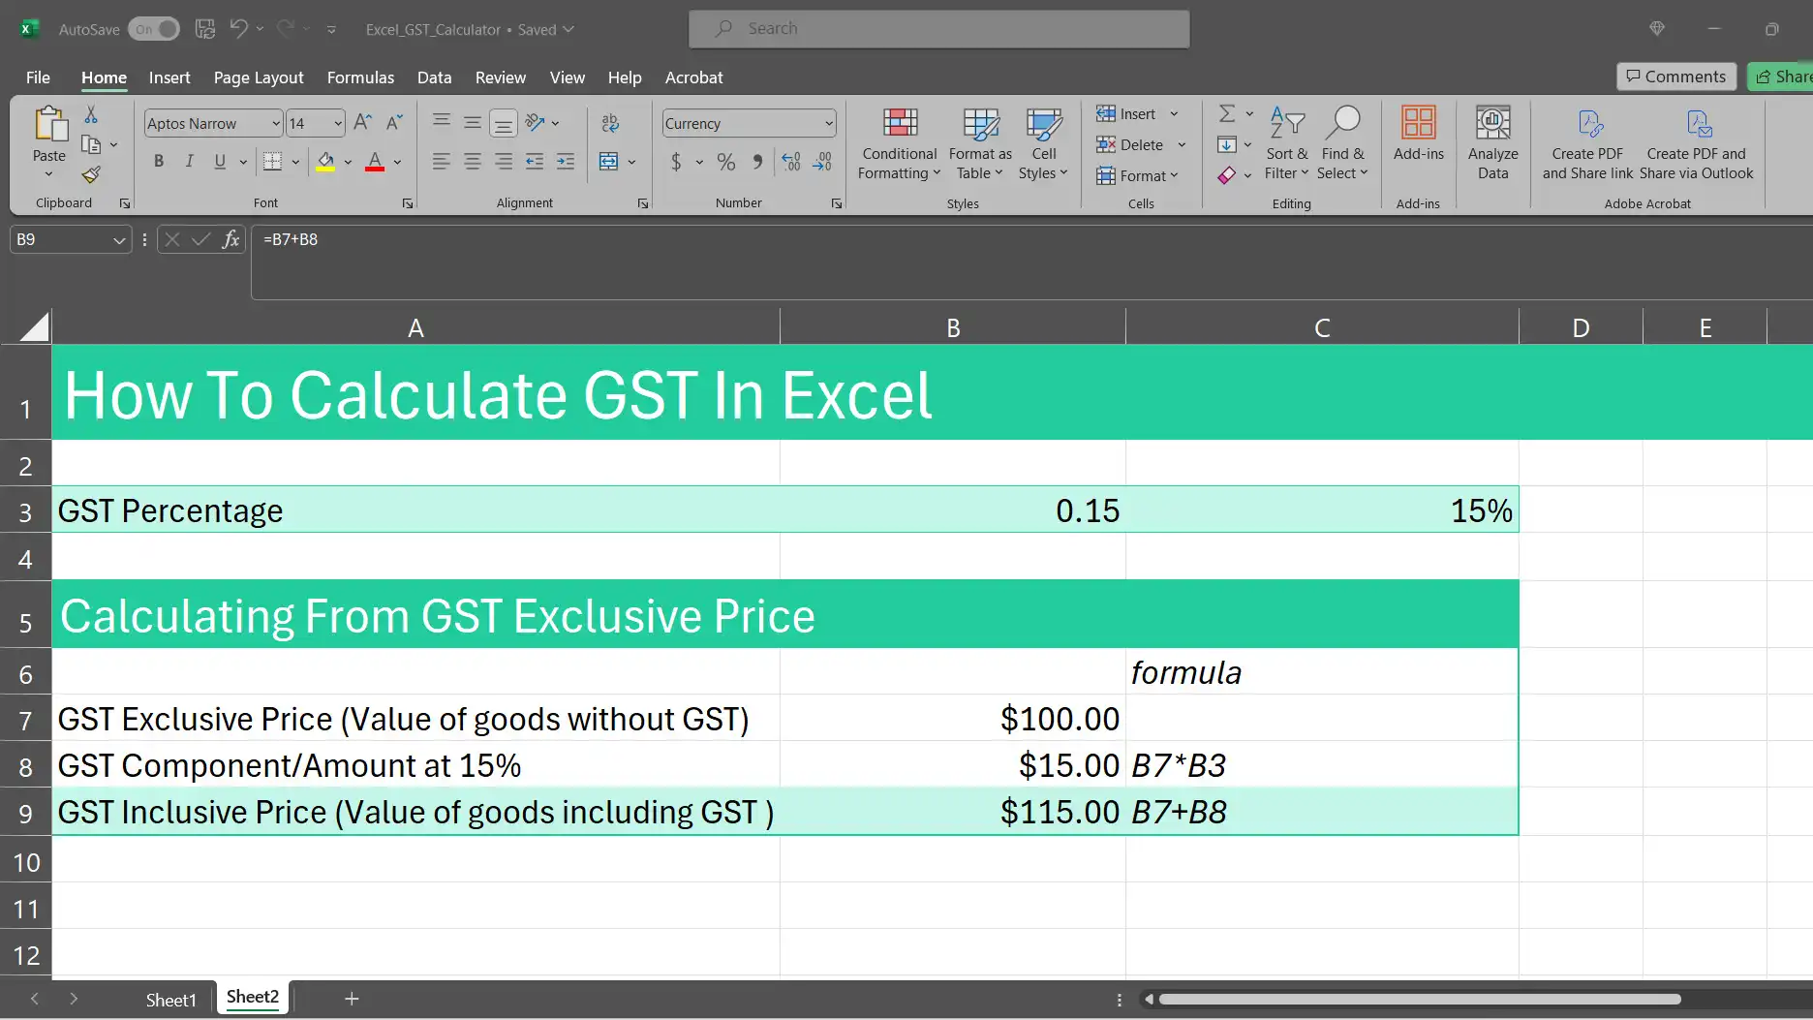Open the Currency number format dropdown
Viewport: 1813px width, 1020px height.
pyautogui.click(x=829, y=123)
